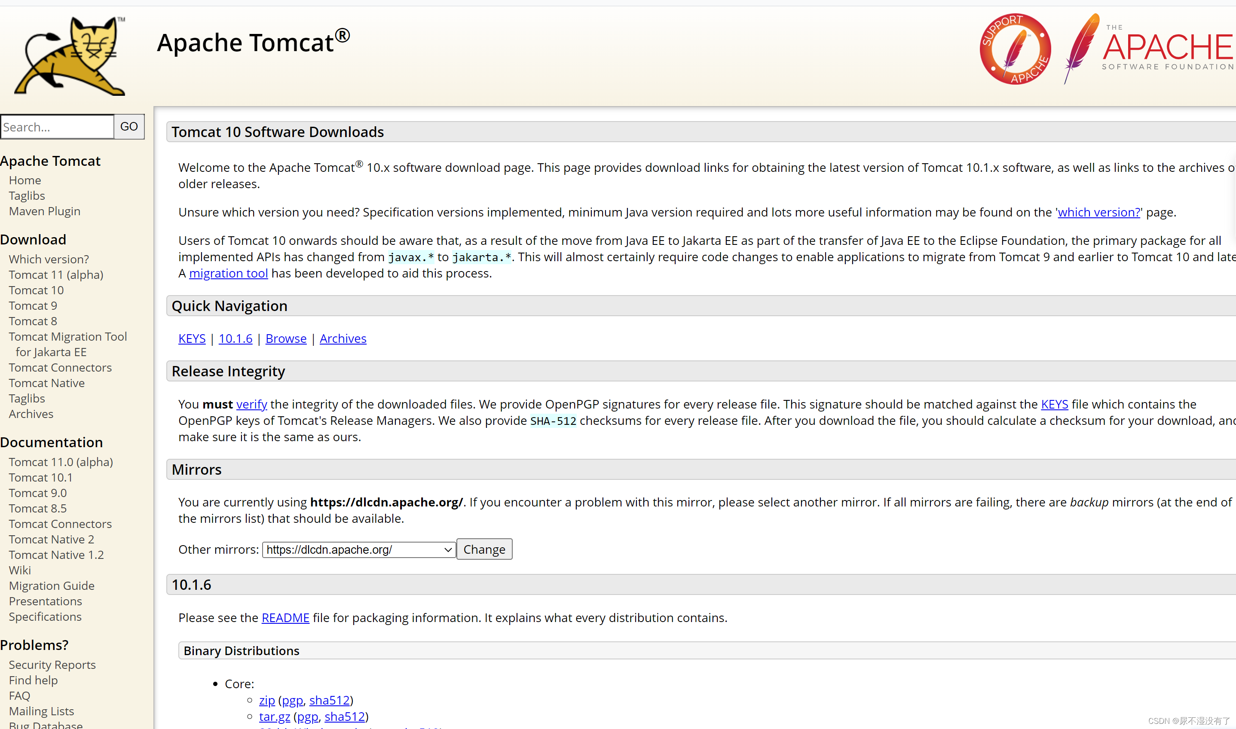Click the Support Apache round badge
Image resolution: width=1236 pixels, height=729 pixels.
coord(1016,49)
